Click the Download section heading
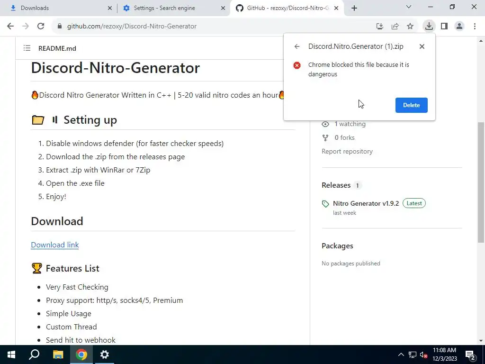The image size is (485, 364). (57, 221)
